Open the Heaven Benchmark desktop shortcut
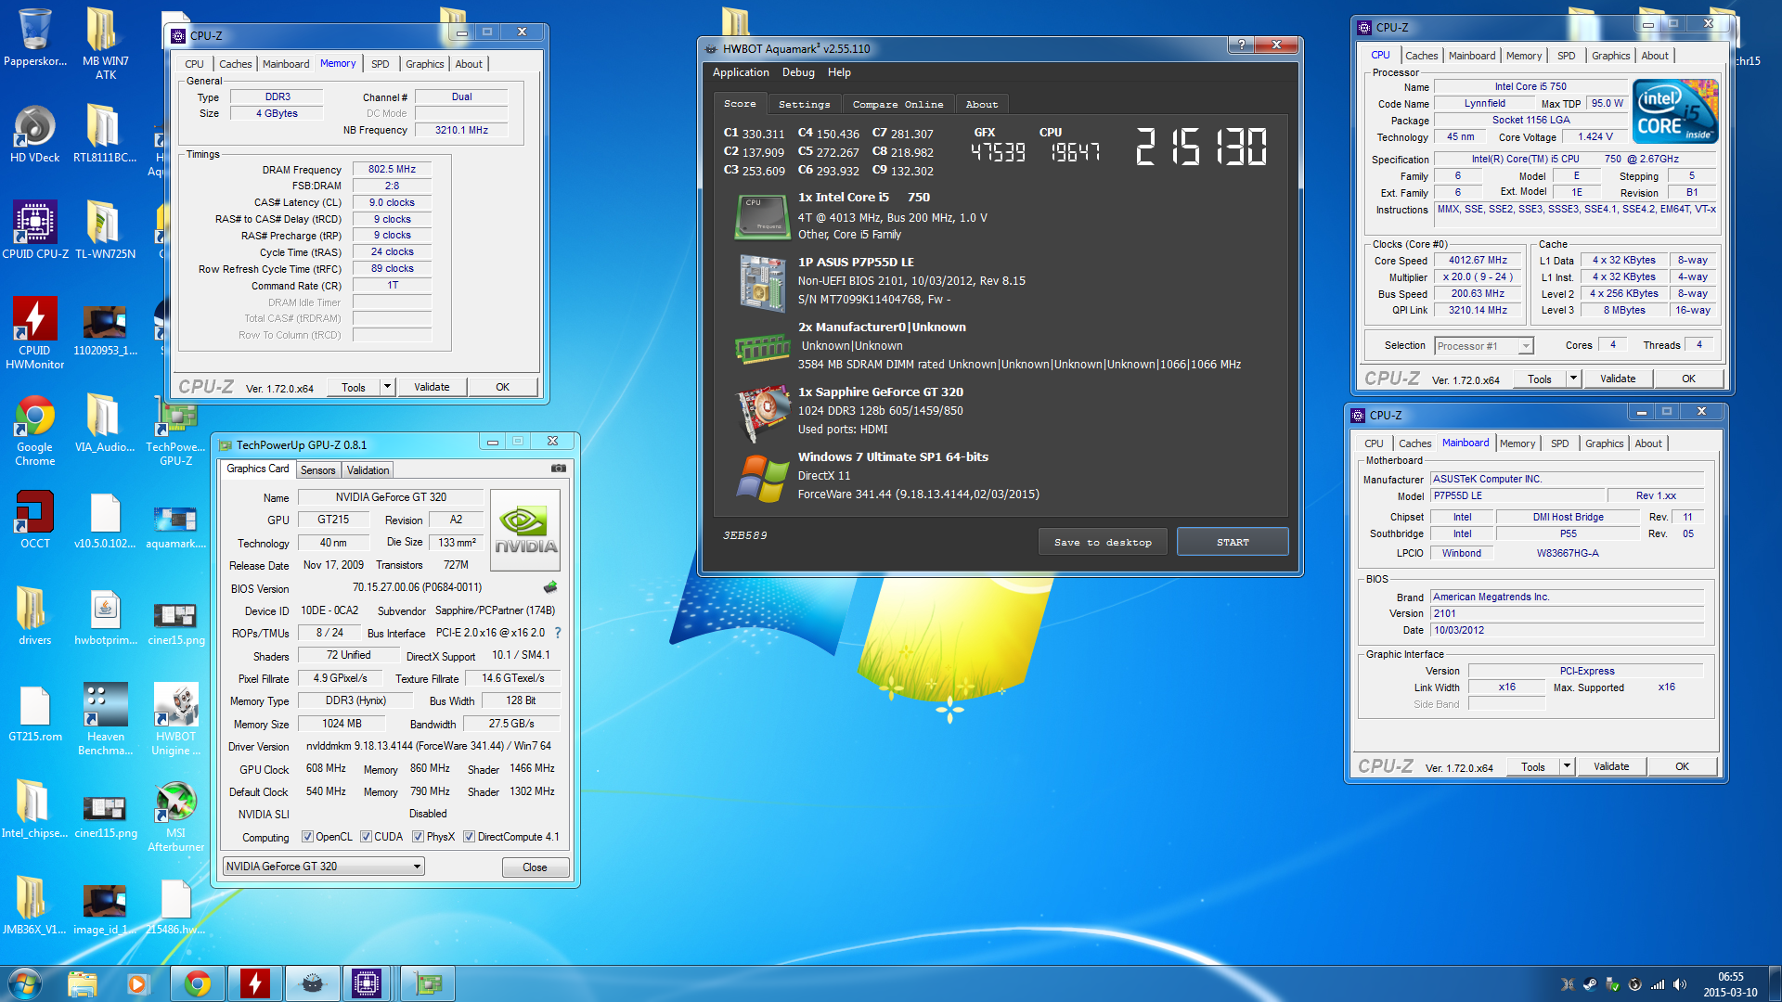Viewport: 1782px width, 1002px height. pos(106,718)
